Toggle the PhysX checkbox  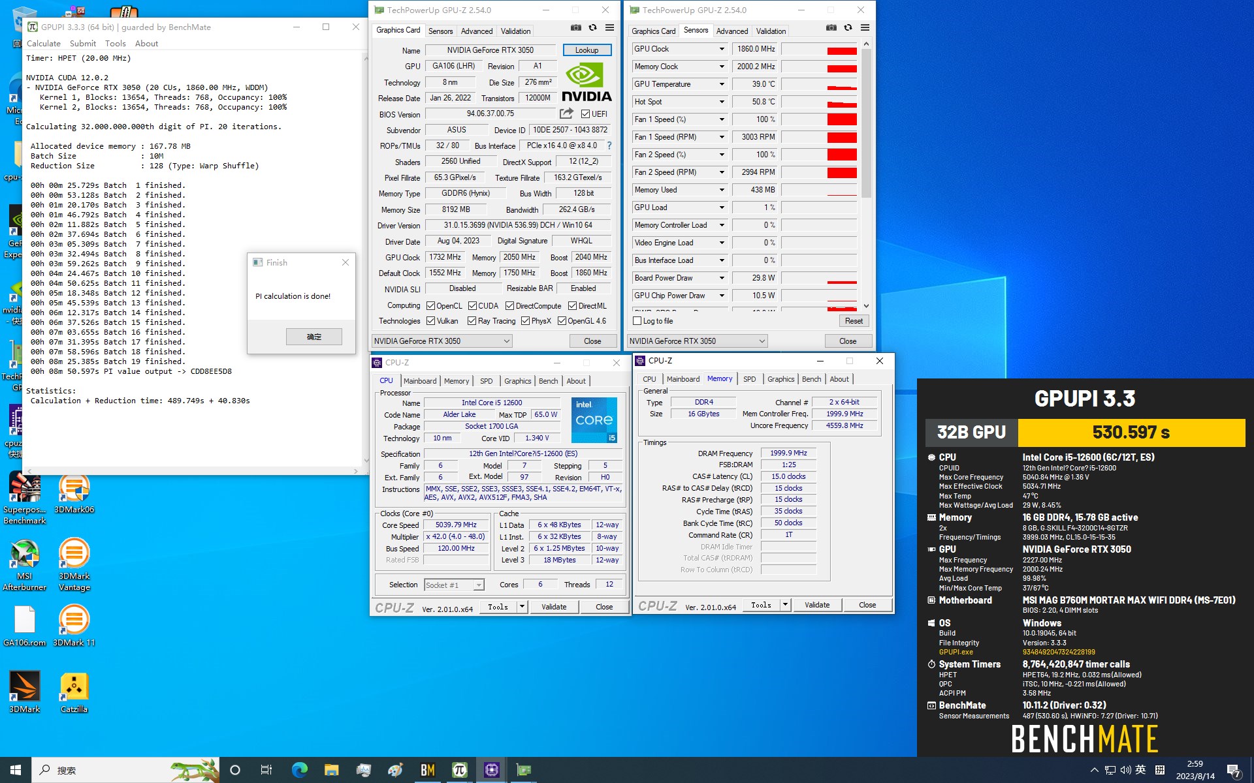coord(526,321)
